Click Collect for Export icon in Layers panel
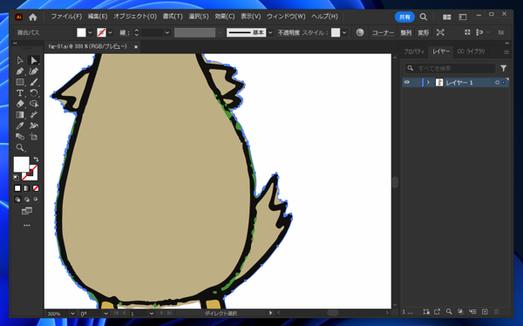This screenshot has width=523, height=326. click(437, 312)
